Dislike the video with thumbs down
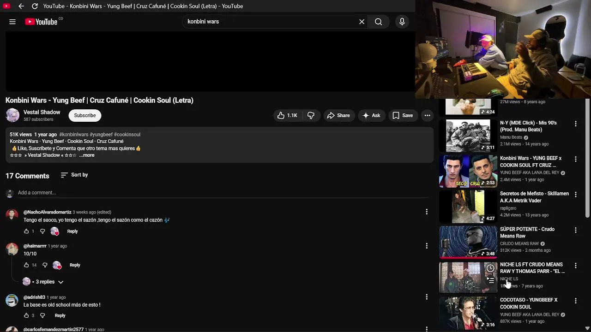 [x=311, y=116]
